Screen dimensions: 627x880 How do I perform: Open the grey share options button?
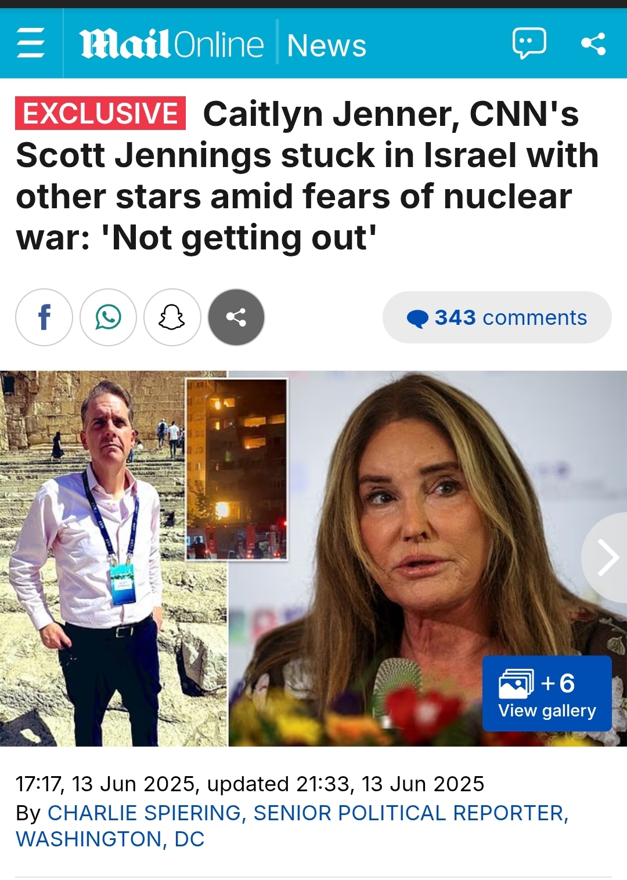236,317
